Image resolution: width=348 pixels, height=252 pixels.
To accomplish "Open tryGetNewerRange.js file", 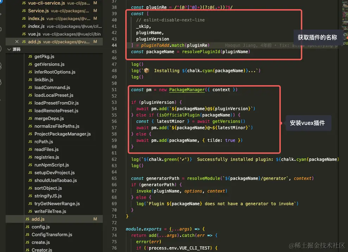I will [x=57, y=204].
